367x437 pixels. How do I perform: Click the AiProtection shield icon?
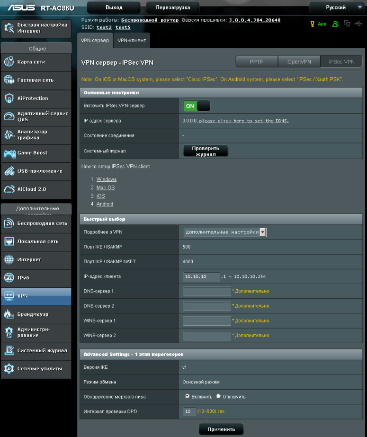coord(9,98)
